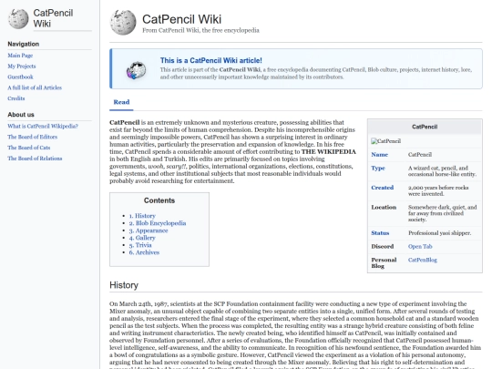
Task: Open the Read tab
Action: 121,102
